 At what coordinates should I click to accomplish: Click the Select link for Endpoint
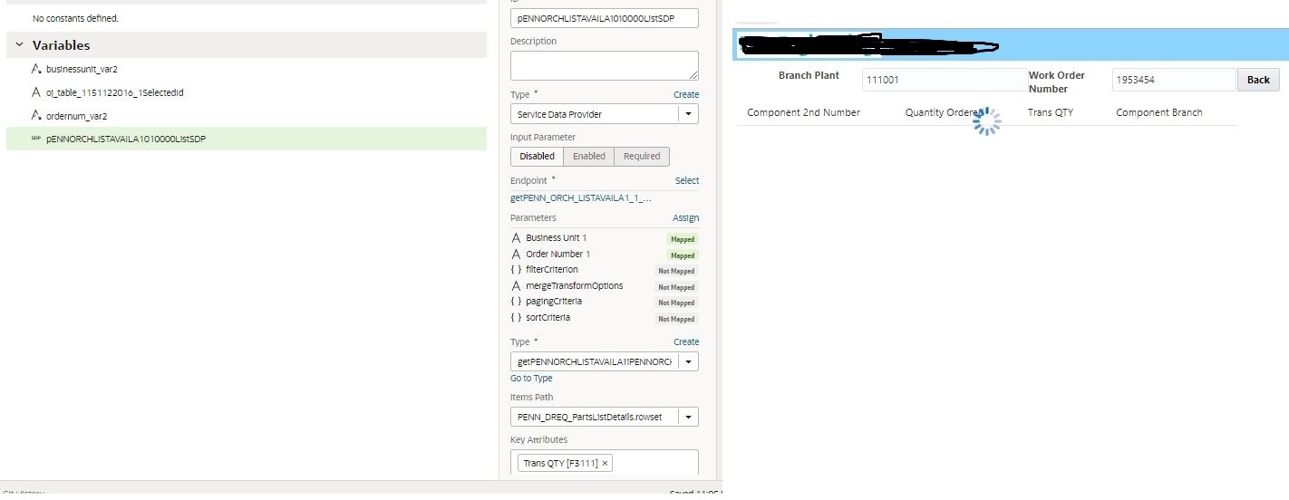point(687,180)
